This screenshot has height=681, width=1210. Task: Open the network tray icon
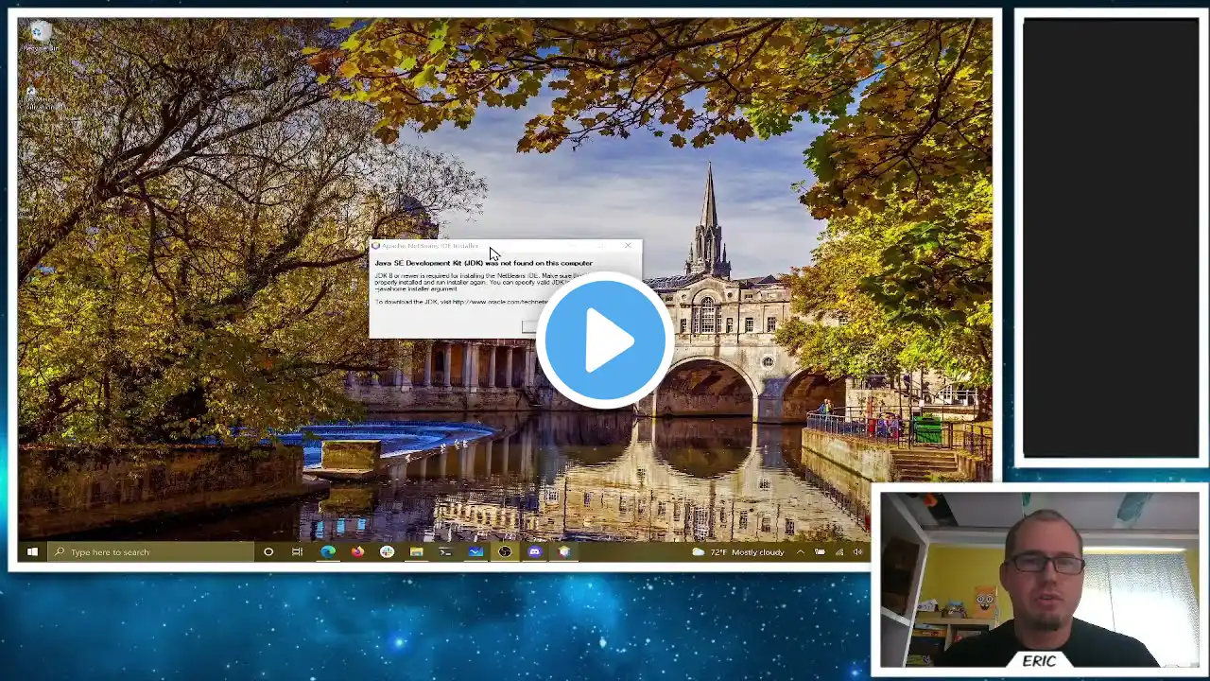838,551
